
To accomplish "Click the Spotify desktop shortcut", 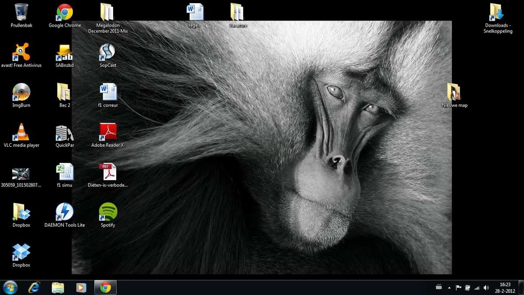I will [108, 212].
